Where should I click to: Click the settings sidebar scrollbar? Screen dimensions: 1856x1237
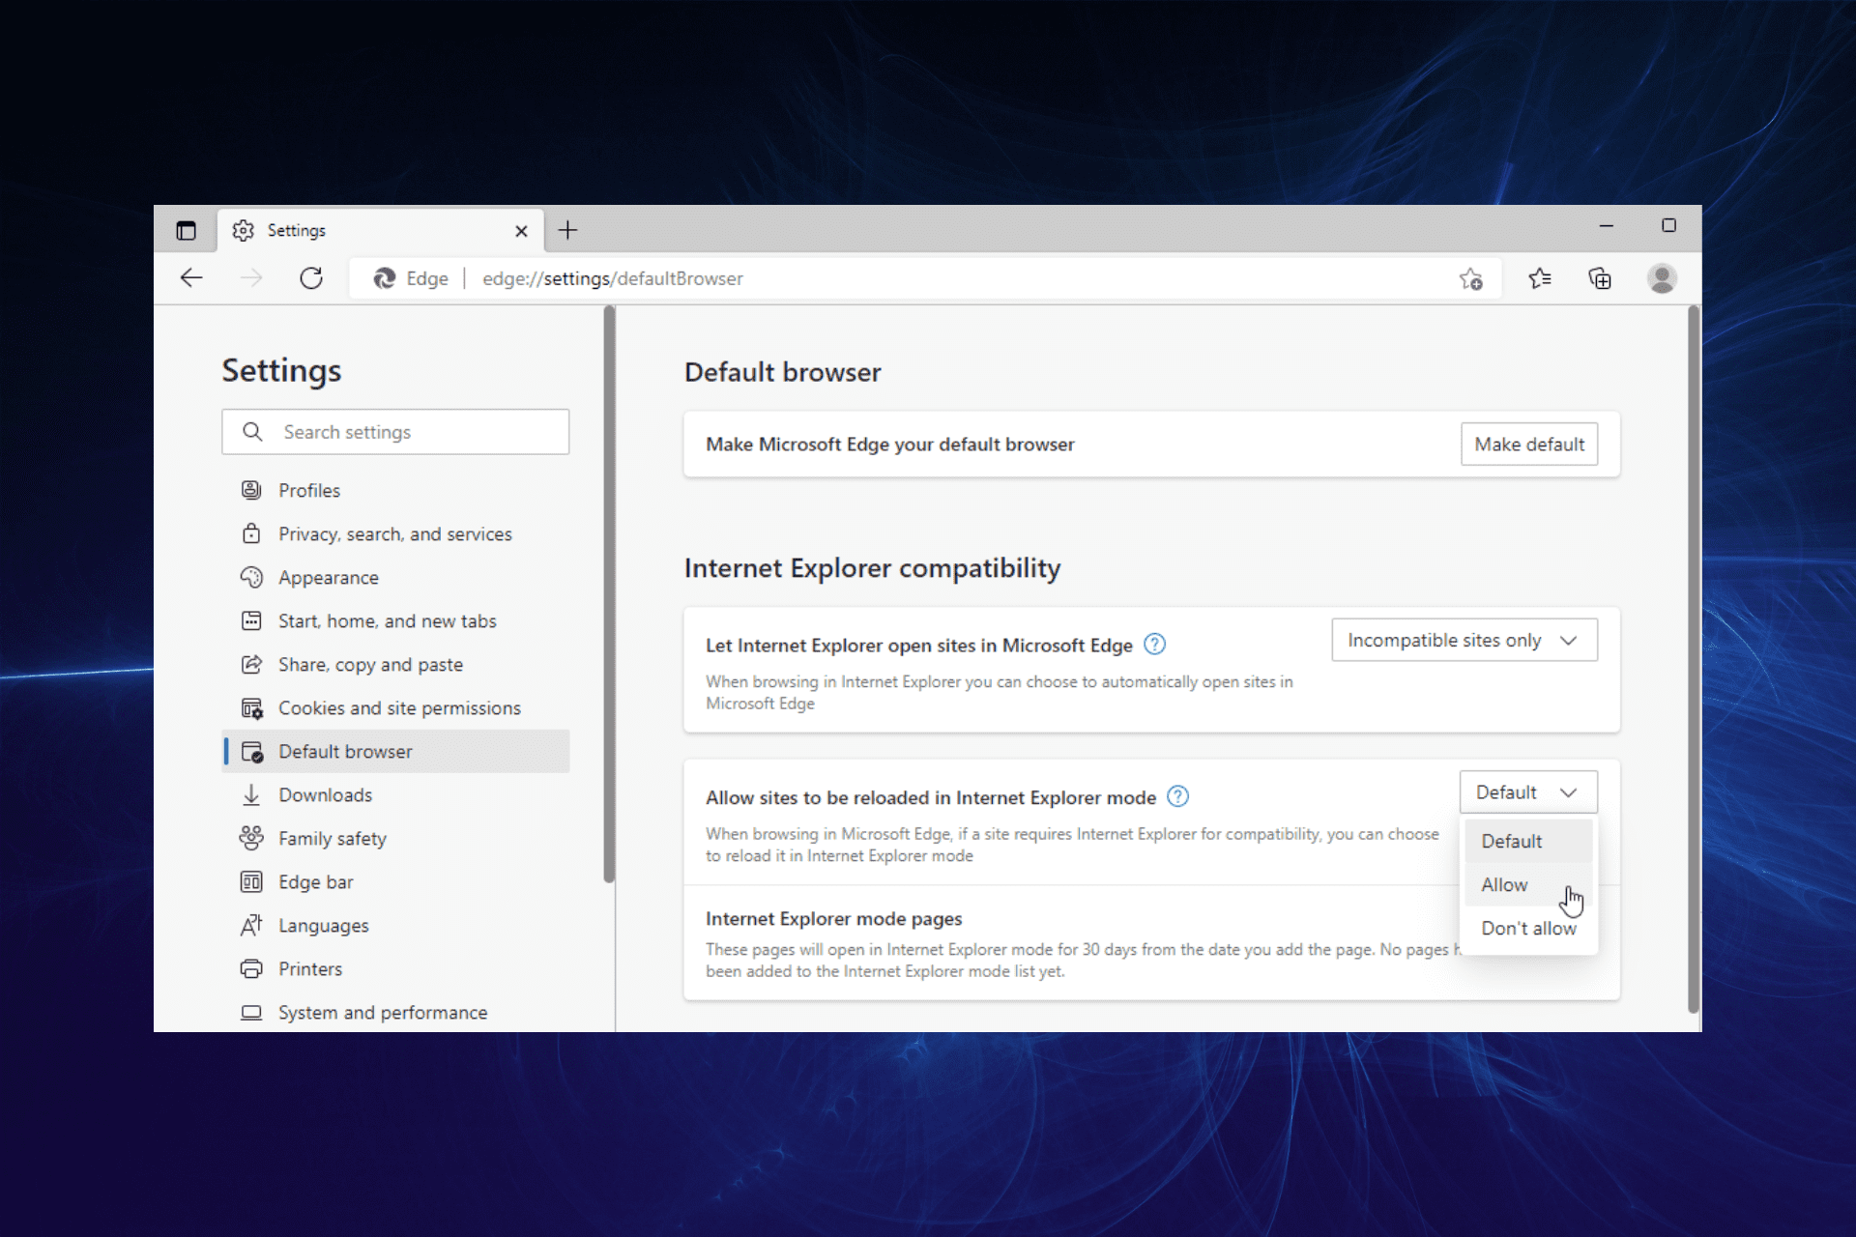[x=609, y=594]
